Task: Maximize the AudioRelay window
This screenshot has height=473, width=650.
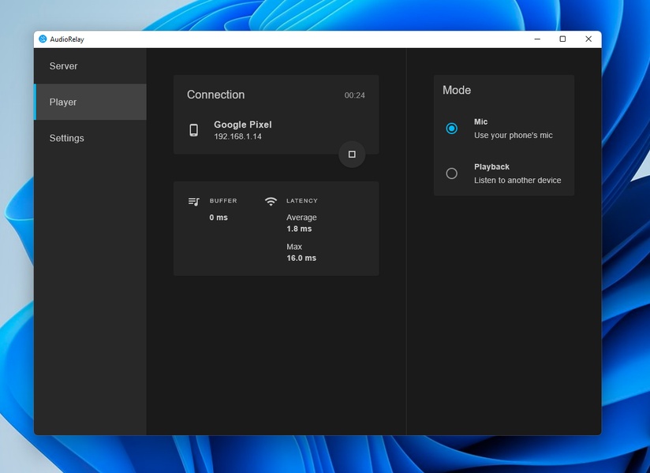Action: (x=562, y=39)
